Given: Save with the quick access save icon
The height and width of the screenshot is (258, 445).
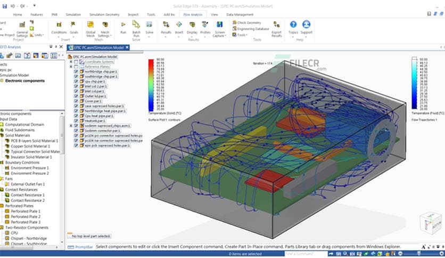Looking at the screenshot, I should (x=5, y=6).
